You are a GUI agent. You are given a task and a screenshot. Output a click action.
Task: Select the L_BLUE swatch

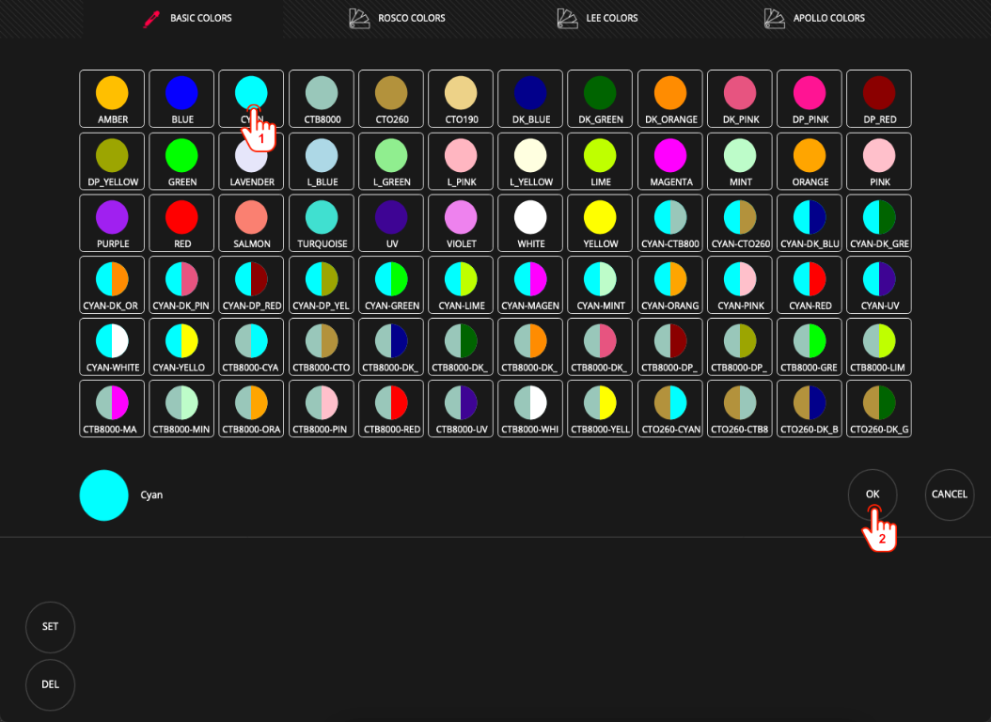coord(321,161)
